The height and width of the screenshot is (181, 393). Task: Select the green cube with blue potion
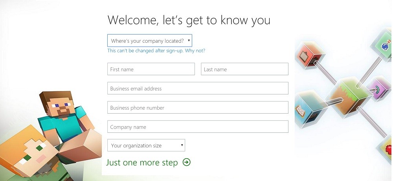382,45
